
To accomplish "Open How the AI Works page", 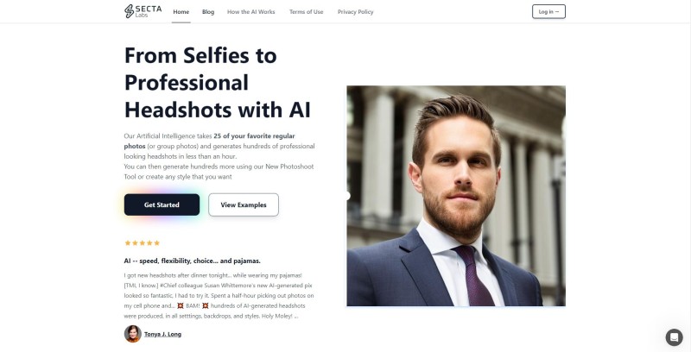I will pyautogui.click(x=250, y=12).
